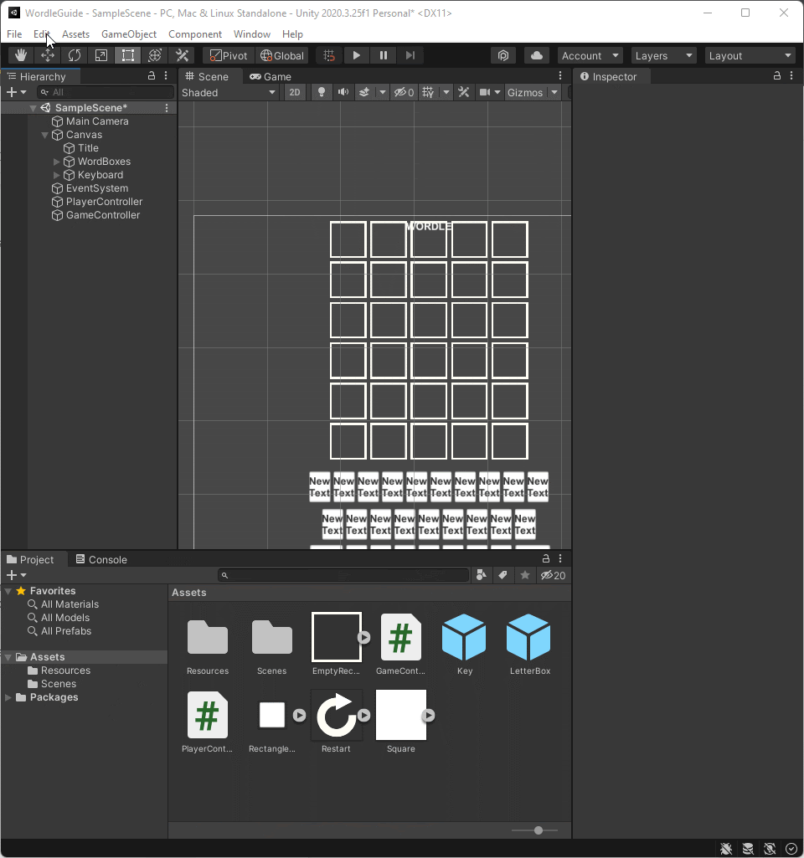Open Gizmos dropdown arrow
Image resolution: width=804 pixels, height=858 pixels.
click(x=554, y=92)
